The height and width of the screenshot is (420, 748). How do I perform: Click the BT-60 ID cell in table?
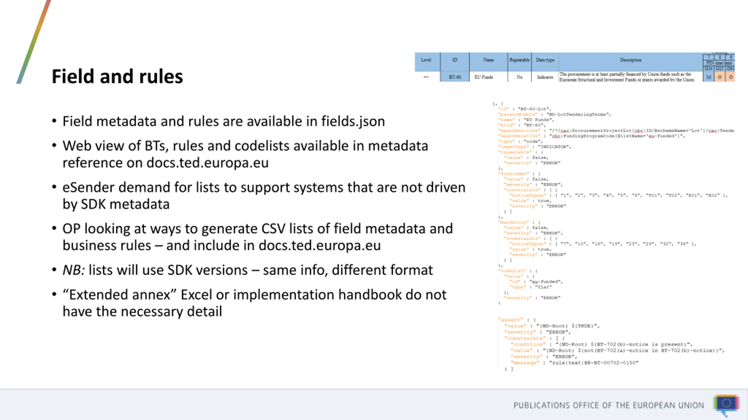coord(455,77)
